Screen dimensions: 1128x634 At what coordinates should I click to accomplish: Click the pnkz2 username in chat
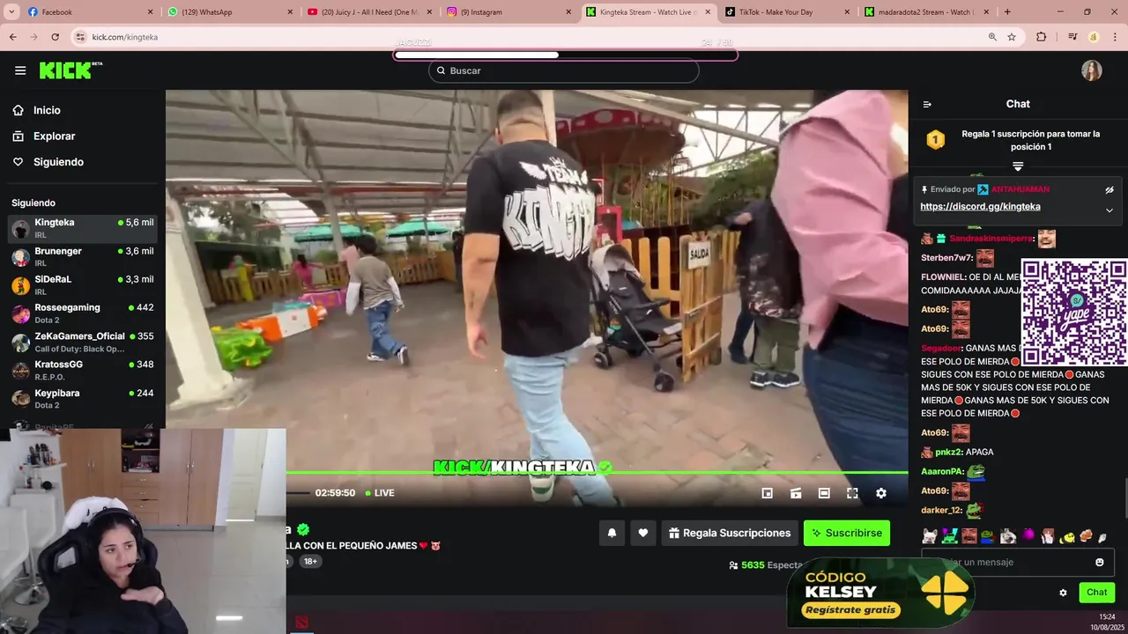click(x=948, y=453)
